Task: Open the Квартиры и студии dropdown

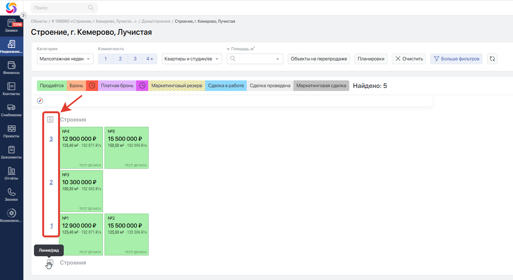Action: (192, 59)
